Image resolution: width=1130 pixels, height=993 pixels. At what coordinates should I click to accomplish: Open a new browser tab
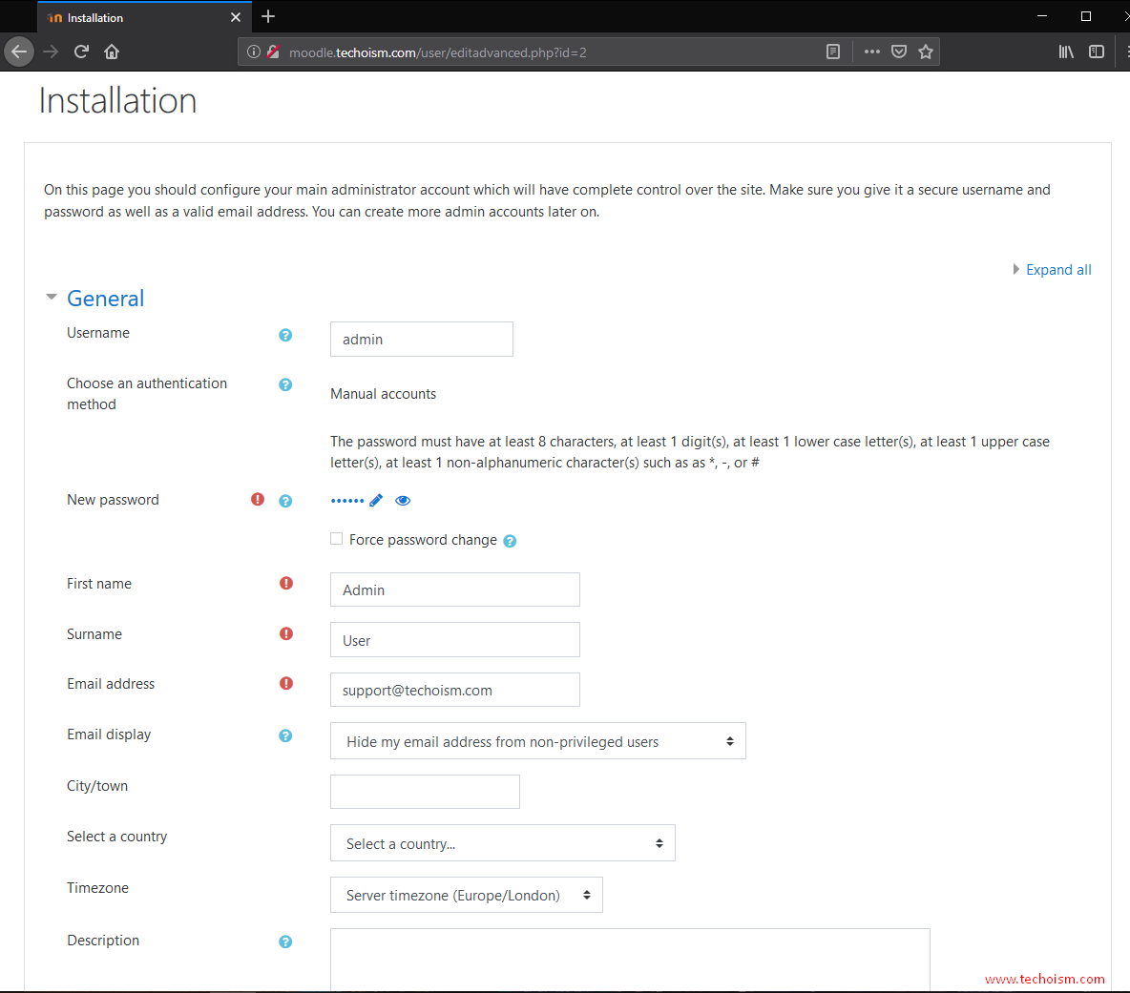[x=268, y=16]
